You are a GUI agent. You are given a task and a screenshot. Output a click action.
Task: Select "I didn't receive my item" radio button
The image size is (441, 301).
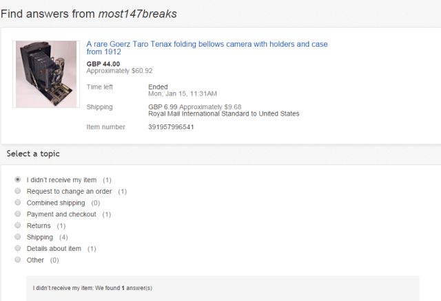18,180
